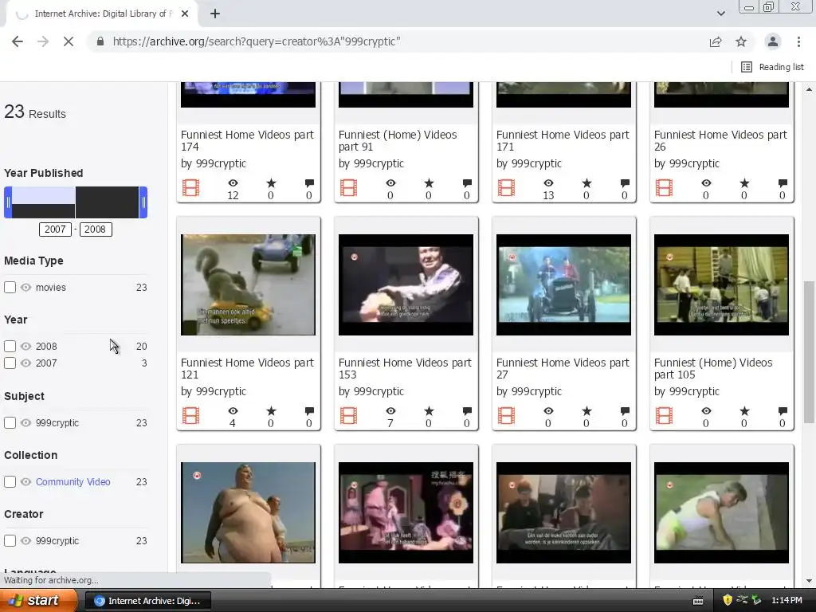This screenshot has height=612, width=816.
Task: Click the forward navigation arrow
Action: [43, 41]
